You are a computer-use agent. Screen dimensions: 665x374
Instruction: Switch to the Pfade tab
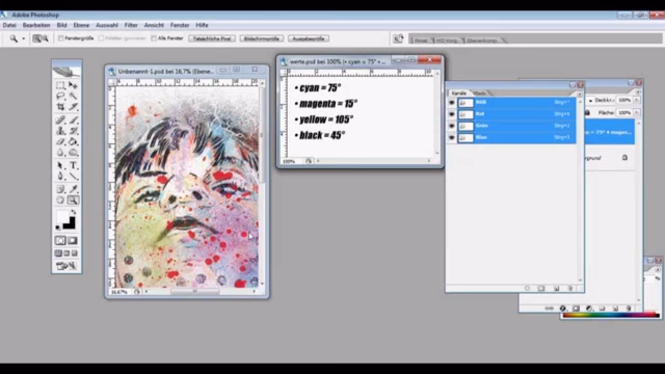pos(480,93)
